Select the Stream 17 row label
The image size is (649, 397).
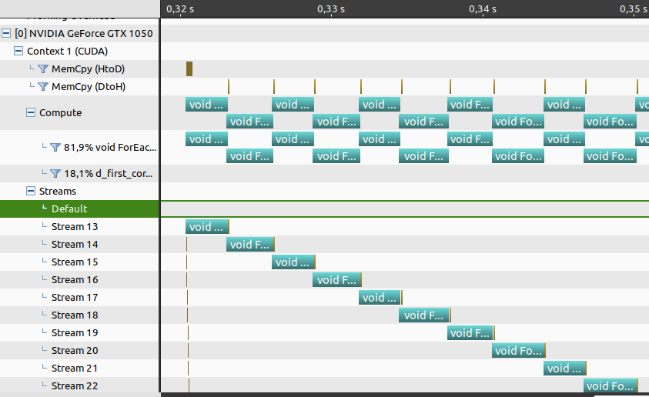tap(75, 297)
